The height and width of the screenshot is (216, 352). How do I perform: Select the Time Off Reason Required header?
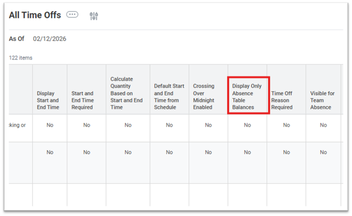[282, 100]
